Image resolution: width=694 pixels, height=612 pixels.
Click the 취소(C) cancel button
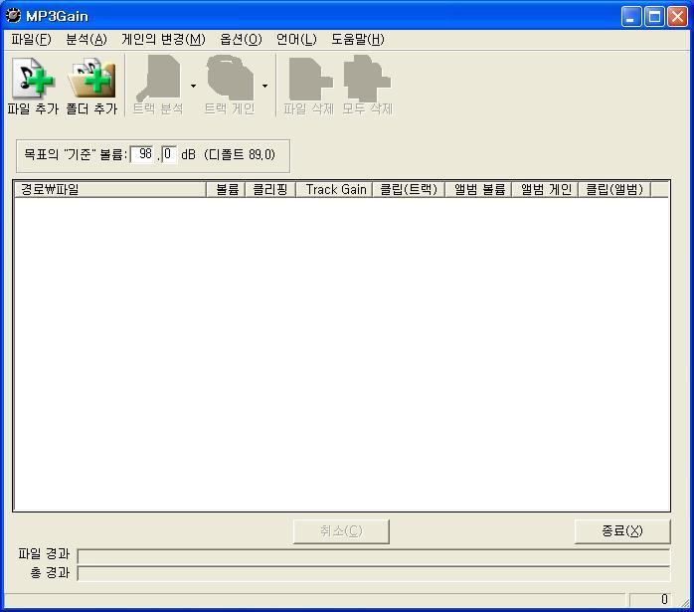tap(341, 531)
